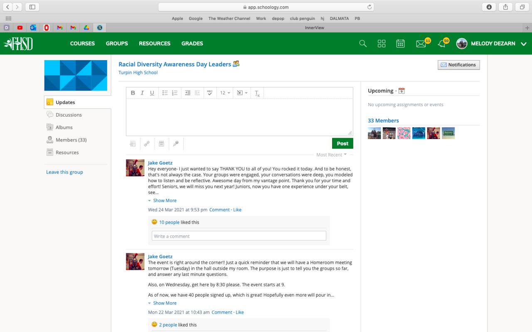This screenshot has width=532, height=332.
Task: Insert a numbered list
Action: pyautogui.click(x=175, y=93)
